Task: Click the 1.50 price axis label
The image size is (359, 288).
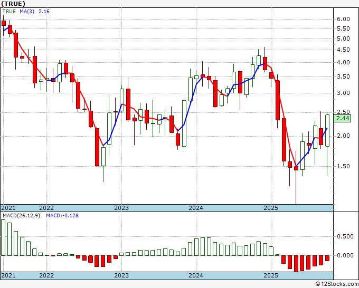Action: click(343, 166)
